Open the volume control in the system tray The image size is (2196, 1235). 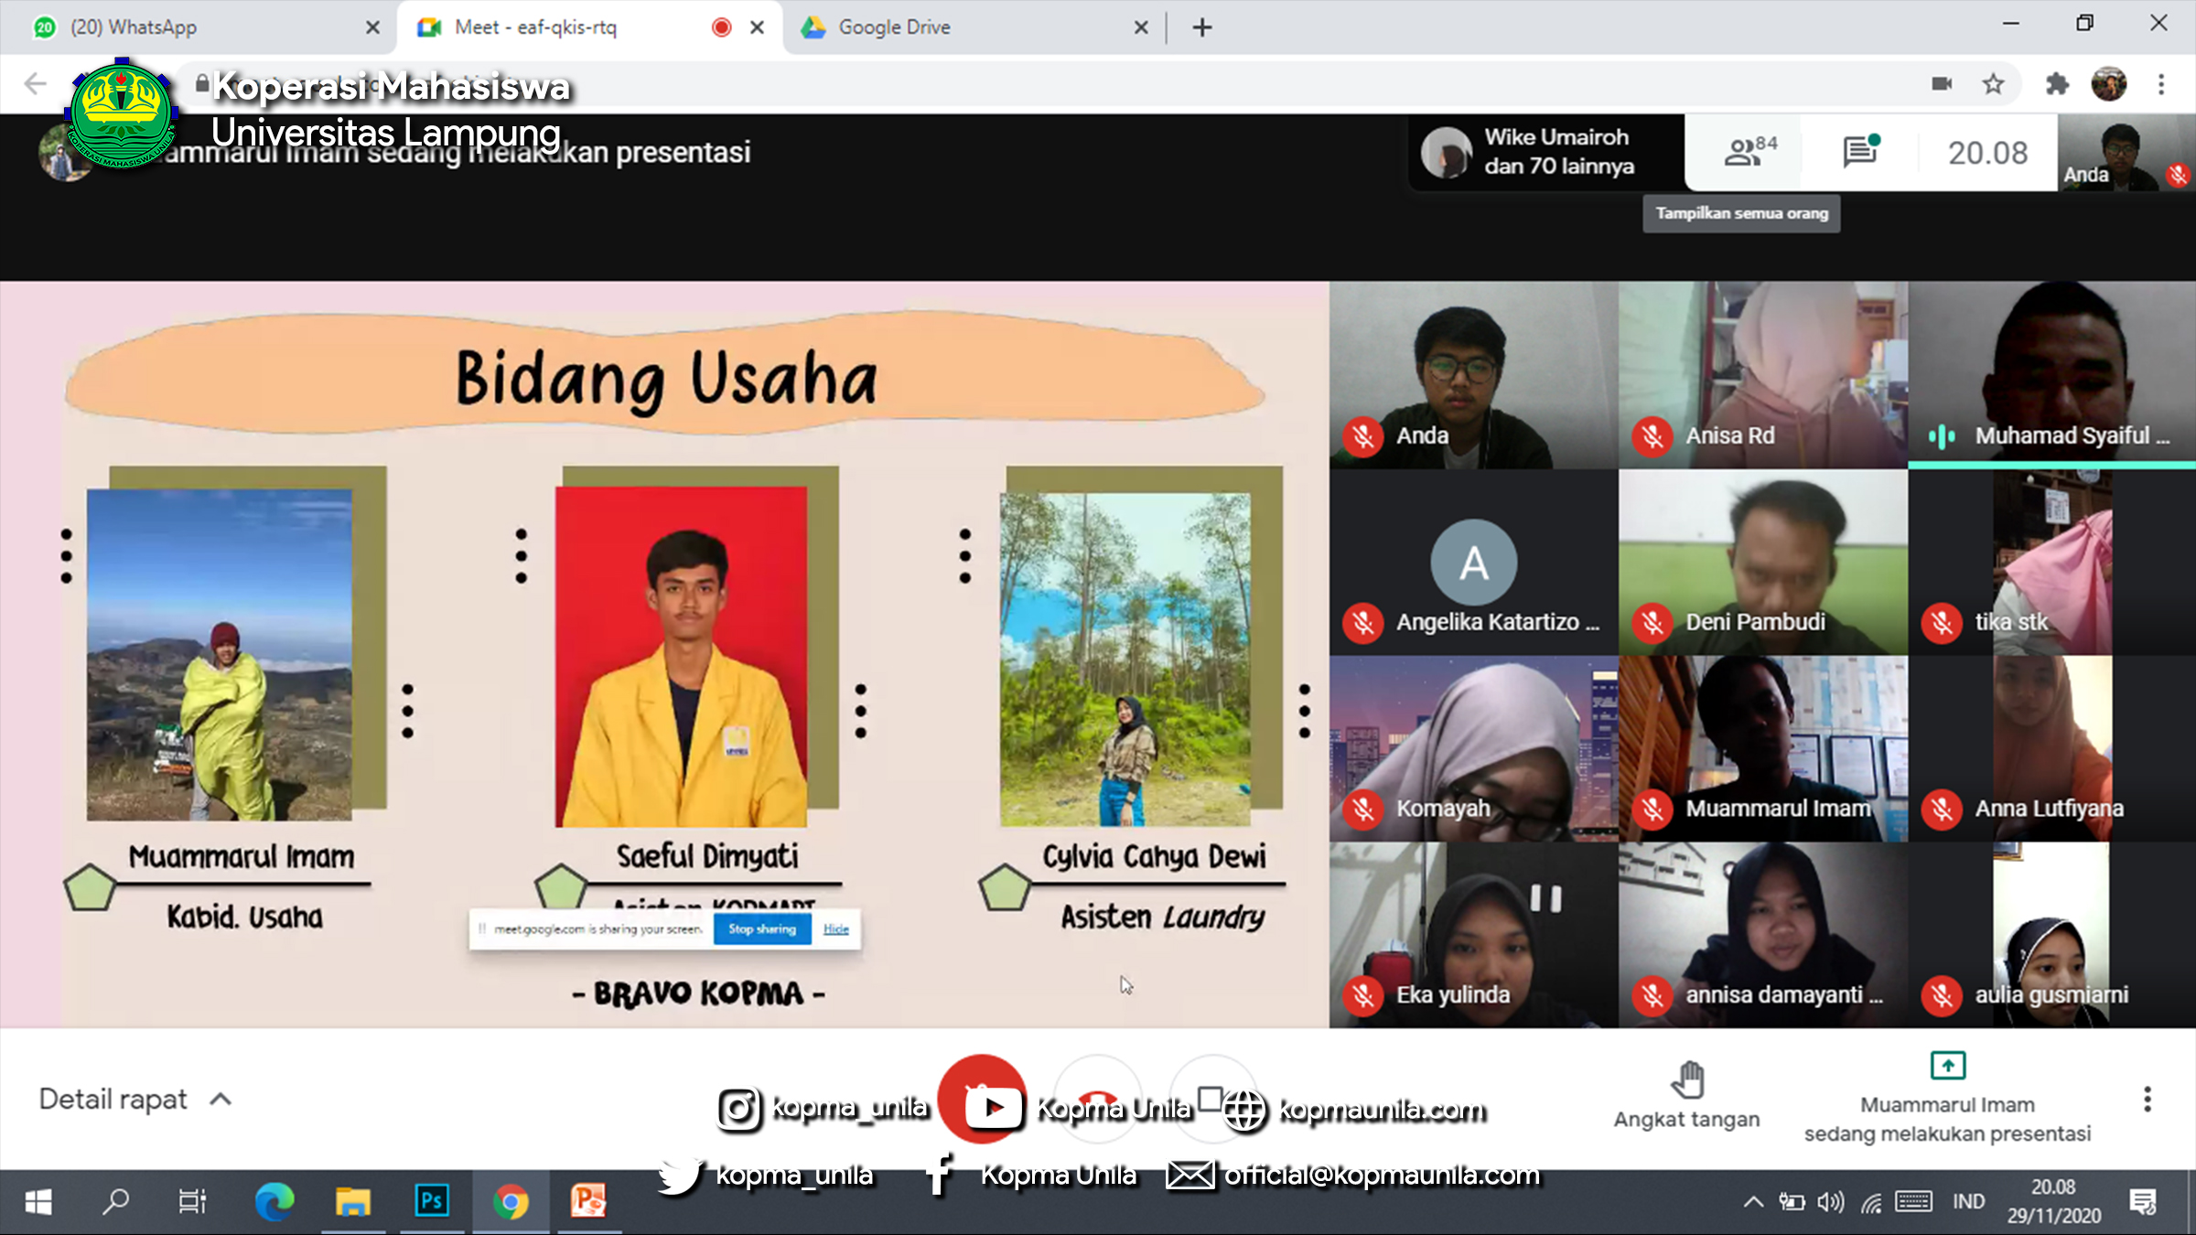[1830, 1201]
